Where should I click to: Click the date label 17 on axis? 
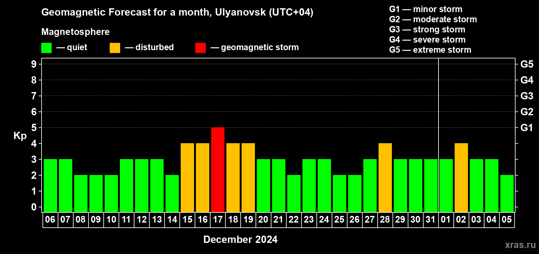click(218, 220)
